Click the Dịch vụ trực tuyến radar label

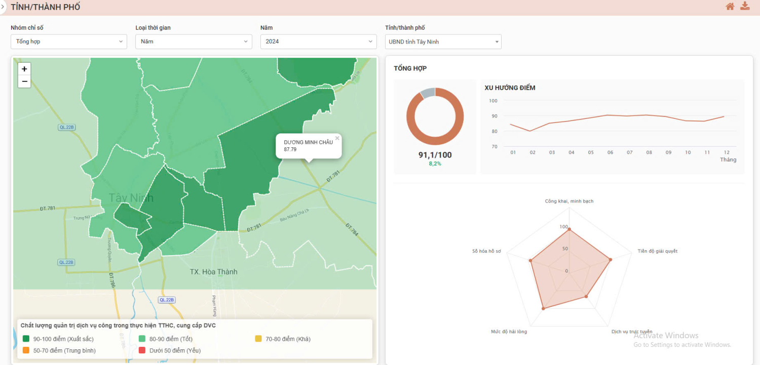(x=632, y=332)
